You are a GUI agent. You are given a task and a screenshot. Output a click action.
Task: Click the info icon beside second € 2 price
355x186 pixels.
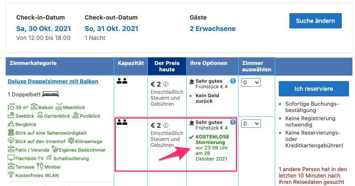(166, 125)
